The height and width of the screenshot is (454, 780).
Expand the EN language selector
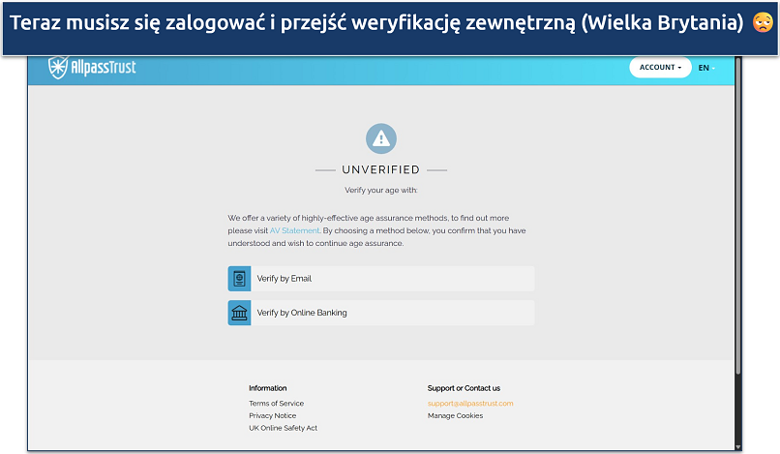pos(705,68)
